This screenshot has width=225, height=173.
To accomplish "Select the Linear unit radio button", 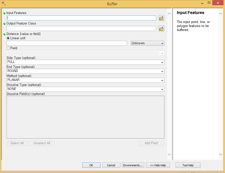I will point(8,38).
